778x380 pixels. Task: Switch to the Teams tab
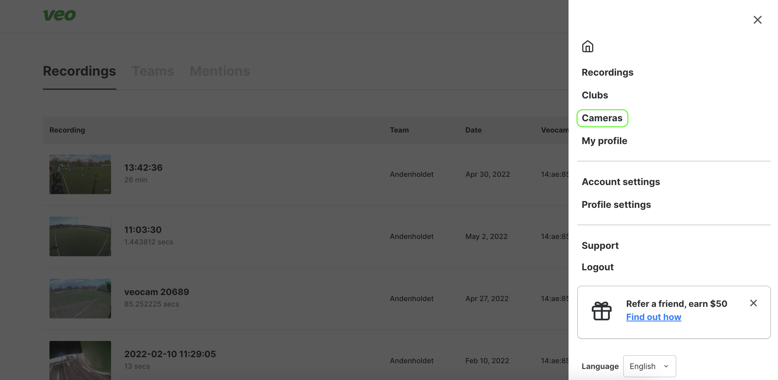pos(153,71)
